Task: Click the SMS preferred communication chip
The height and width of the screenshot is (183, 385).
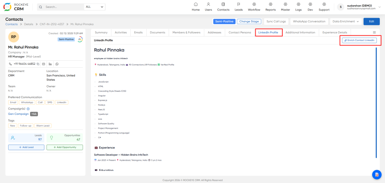Action: click(50, 102)
